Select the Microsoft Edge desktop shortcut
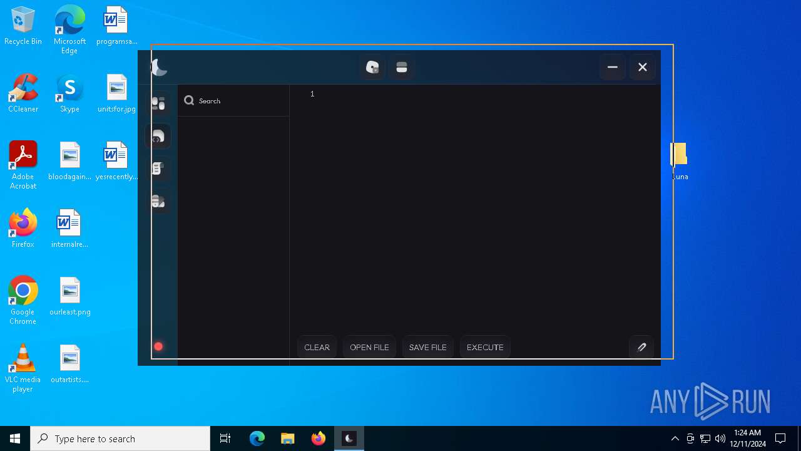This screenshot has height=451, width=801. point(69,30)
